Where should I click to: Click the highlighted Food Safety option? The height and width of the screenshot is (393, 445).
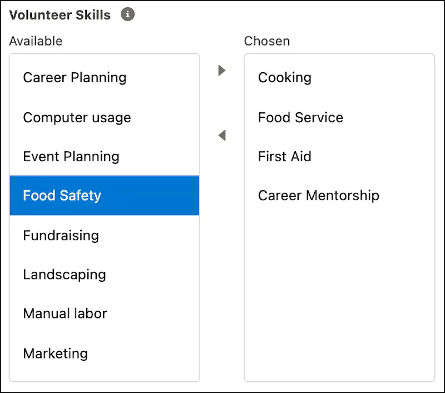tap(105, 195)
